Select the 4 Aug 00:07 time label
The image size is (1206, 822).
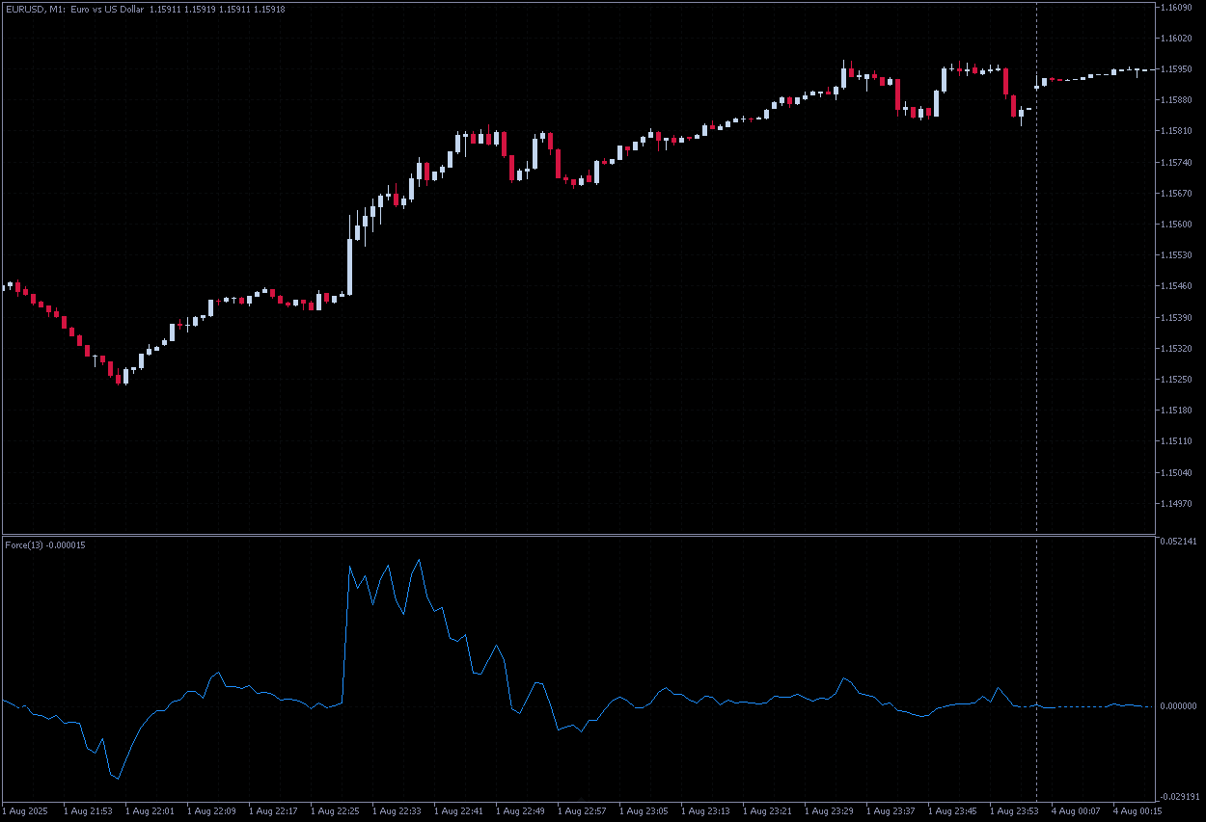pos(1076,811)
